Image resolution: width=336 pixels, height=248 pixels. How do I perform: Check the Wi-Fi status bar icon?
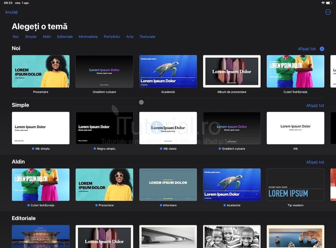click(x=323, y=3)
